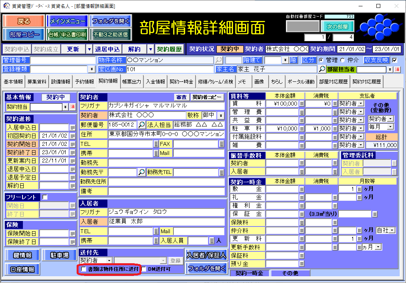Click into the 備考 input field
The height and width of the screenshot is (283, 406).
166,191
